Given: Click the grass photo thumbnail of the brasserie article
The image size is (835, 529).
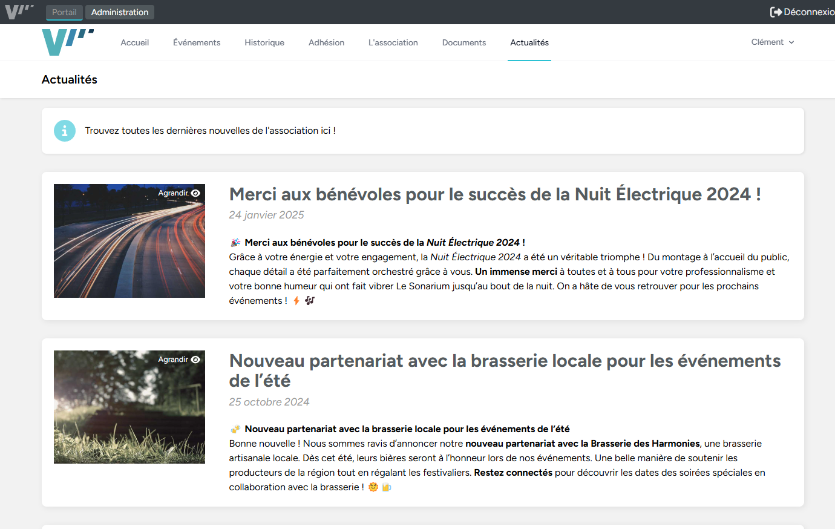Looking at the screenshot, I should (x=129, y=407).
